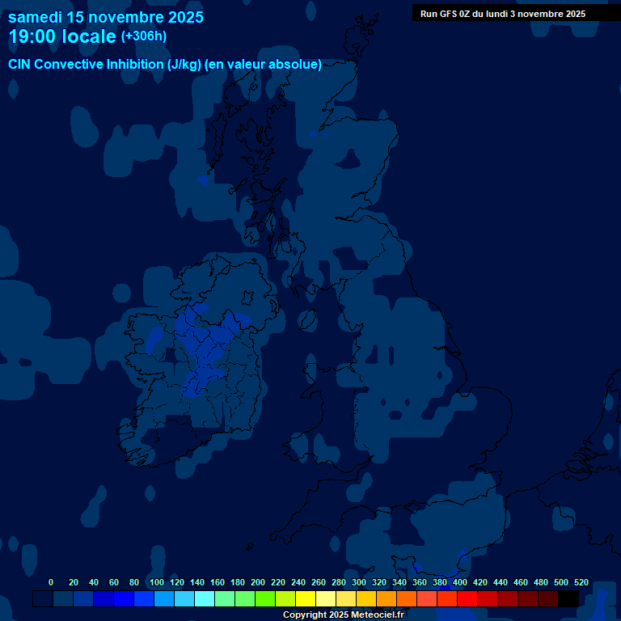Click the black 500 legend swatch
Viewport: 621px width, 621px height.
click(568, 599)
